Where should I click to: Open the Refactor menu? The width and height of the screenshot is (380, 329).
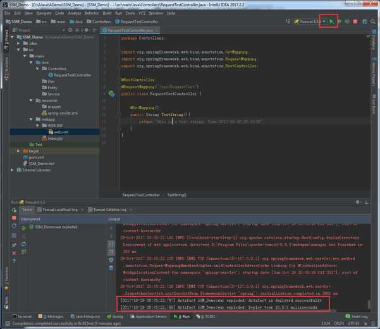(92, 13)
